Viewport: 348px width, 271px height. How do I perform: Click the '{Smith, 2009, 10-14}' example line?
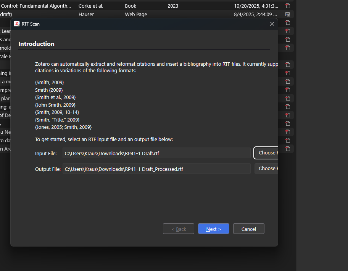tap(57, 112)
